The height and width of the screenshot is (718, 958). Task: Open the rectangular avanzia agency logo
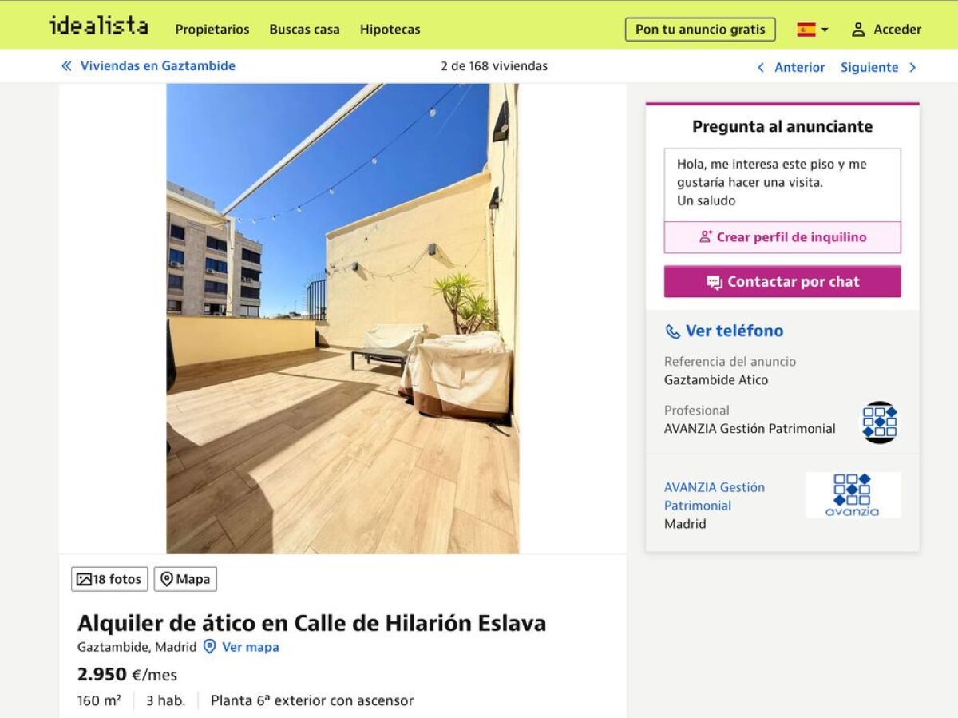pos(853,495)
